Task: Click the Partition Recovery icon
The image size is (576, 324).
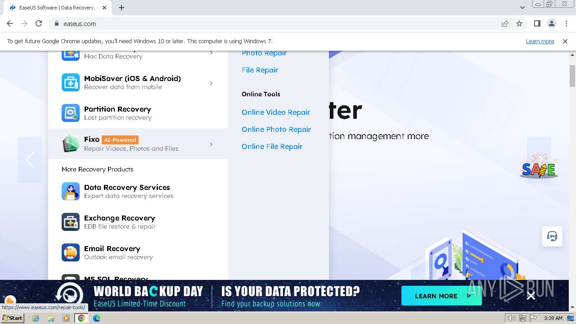Action: 71,113
